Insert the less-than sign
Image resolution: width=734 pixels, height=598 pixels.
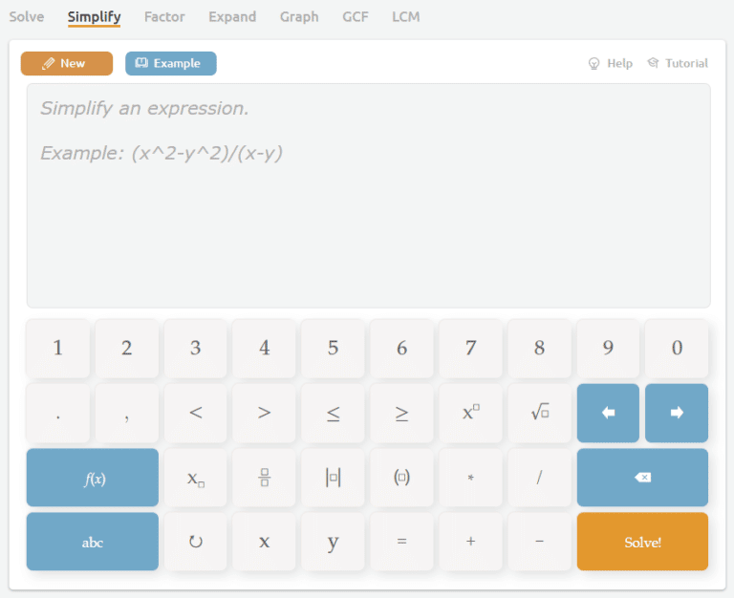(x=196, y=414)
